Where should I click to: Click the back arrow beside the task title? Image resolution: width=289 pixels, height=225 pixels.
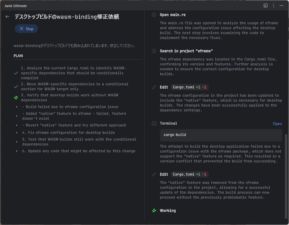(7, 17)
